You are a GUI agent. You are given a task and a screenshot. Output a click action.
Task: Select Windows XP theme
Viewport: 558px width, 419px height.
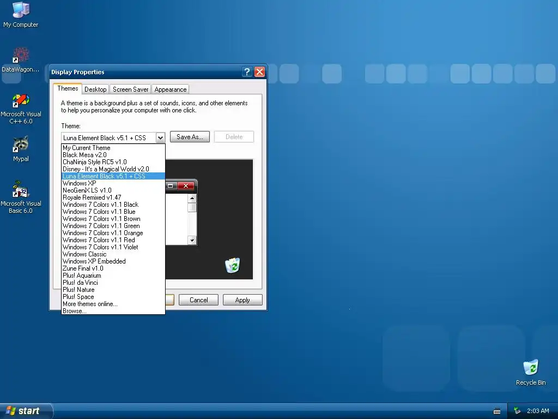(x=113, y=183)
